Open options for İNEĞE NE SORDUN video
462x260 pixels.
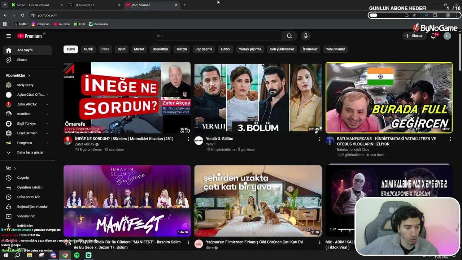coord(188,139)
